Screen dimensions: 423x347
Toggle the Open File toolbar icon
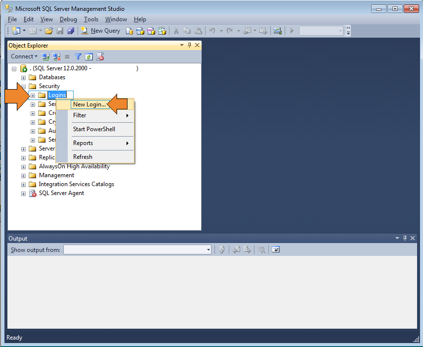click(x=48, y=31)
